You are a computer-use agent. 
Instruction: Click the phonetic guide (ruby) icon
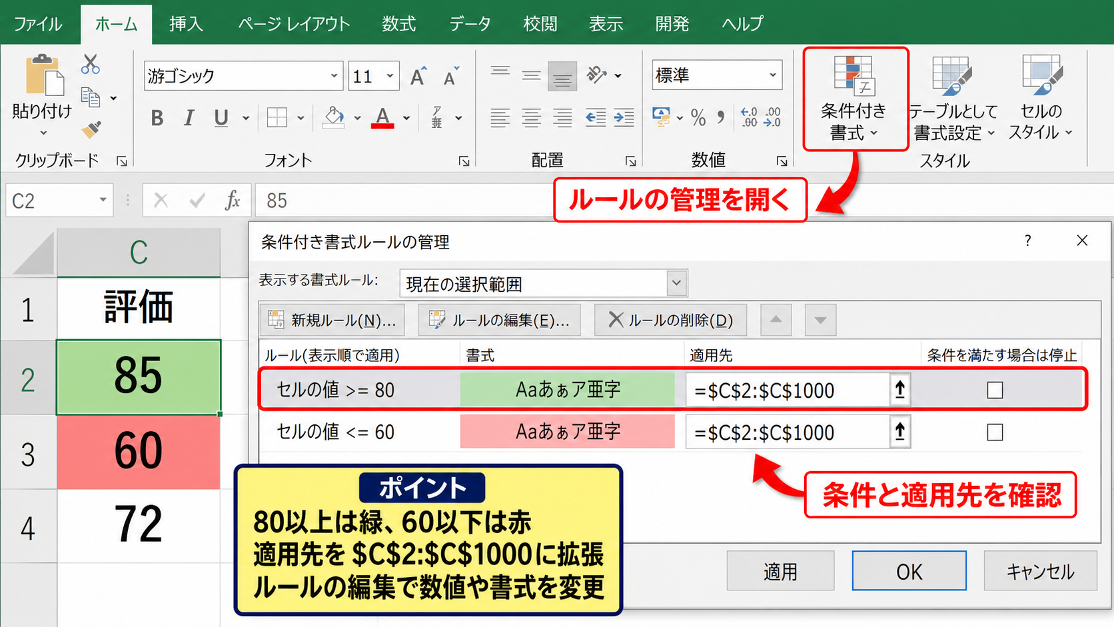click(437, 118)
